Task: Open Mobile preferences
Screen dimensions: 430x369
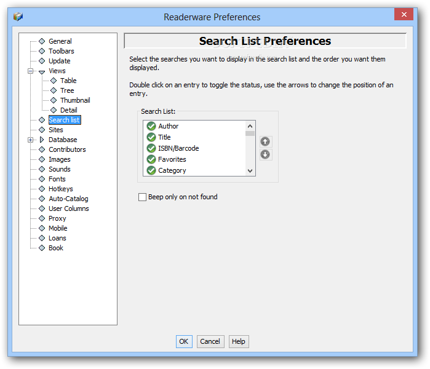Action: pos(58,228)
